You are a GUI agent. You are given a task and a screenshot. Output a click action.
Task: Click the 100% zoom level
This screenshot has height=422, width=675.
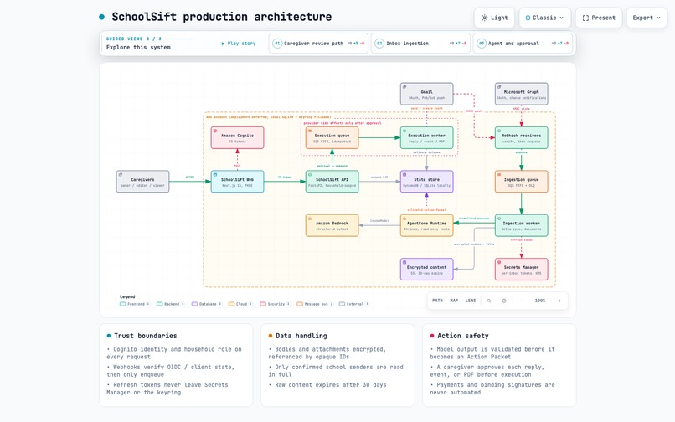pos(540,301)
